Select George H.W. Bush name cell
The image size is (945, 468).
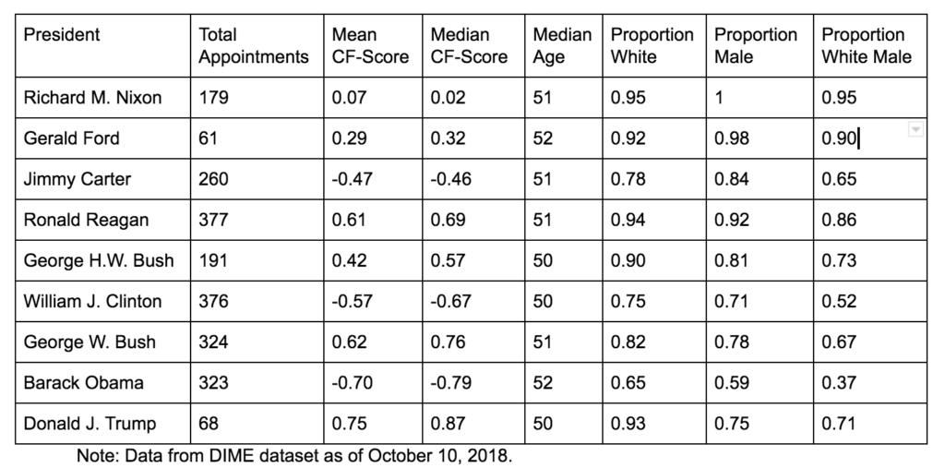coord(103,260)
